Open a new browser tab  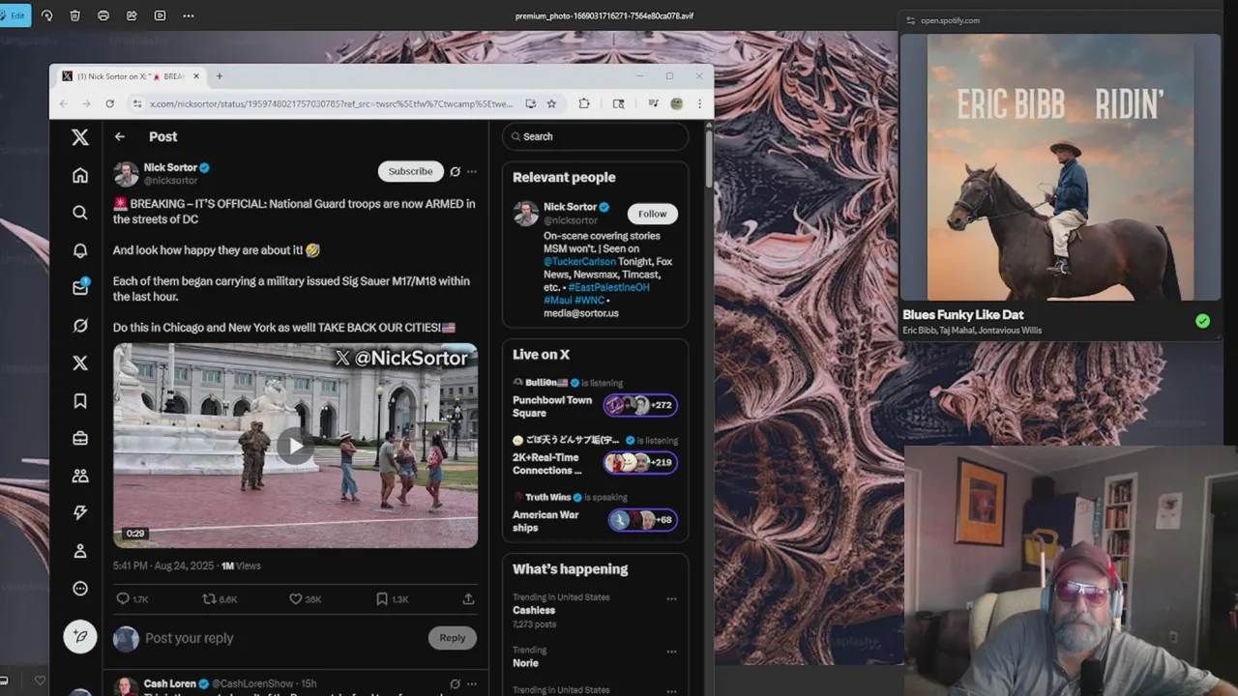point(219,76)
